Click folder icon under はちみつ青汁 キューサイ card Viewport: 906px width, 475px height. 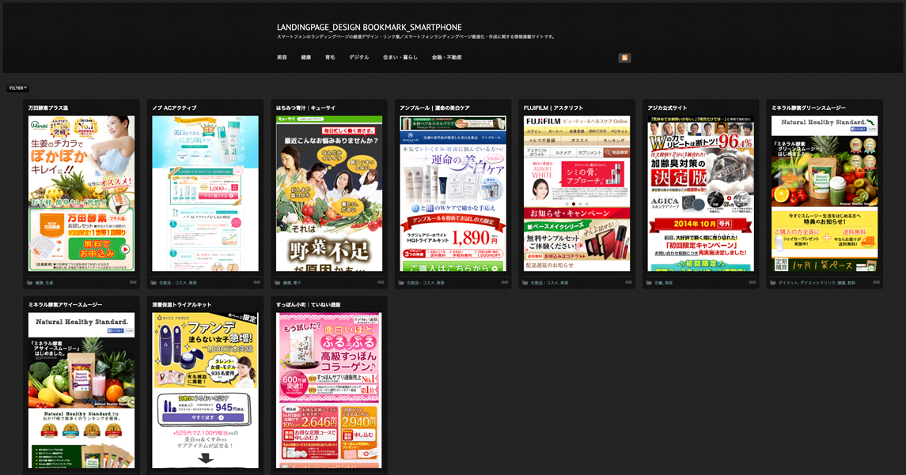pos(278,283)
